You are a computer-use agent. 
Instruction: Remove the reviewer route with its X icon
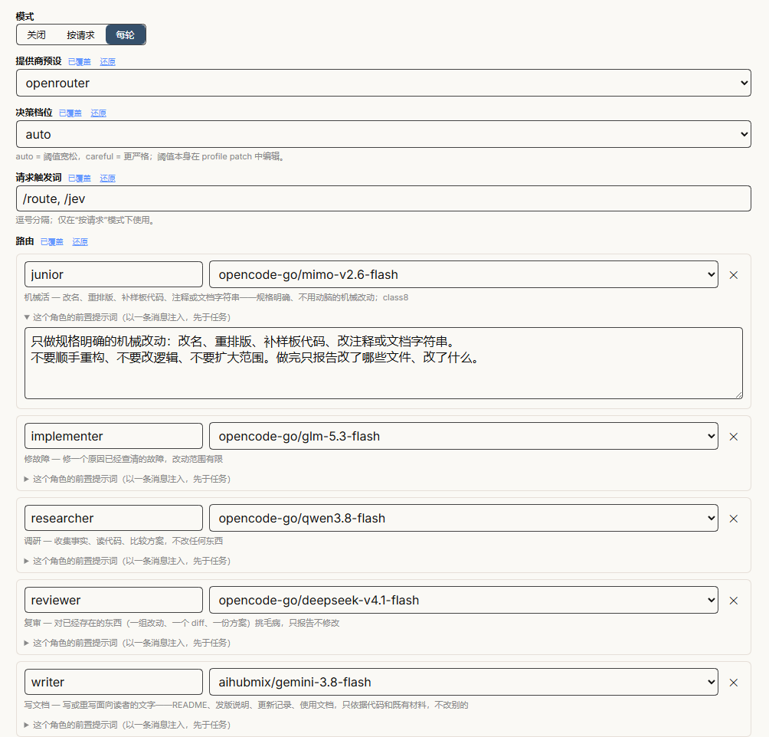click(733, 600)
